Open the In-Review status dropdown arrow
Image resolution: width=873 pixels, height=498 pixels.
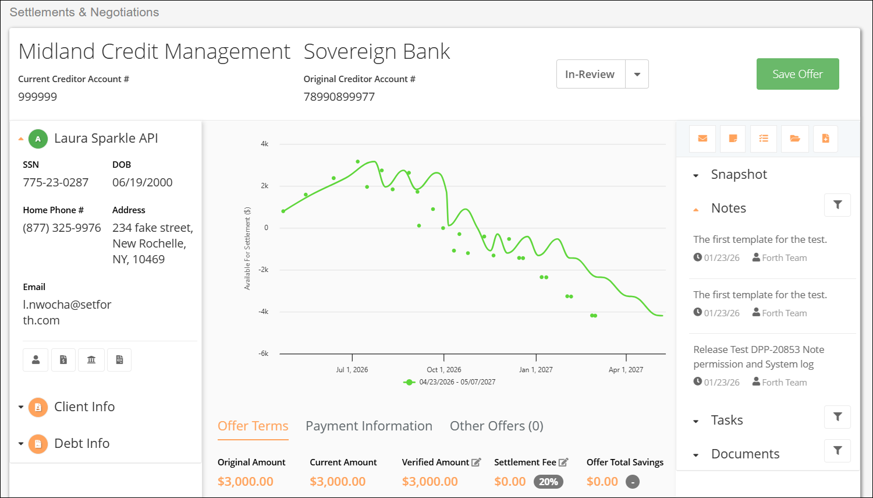point(637,74)
